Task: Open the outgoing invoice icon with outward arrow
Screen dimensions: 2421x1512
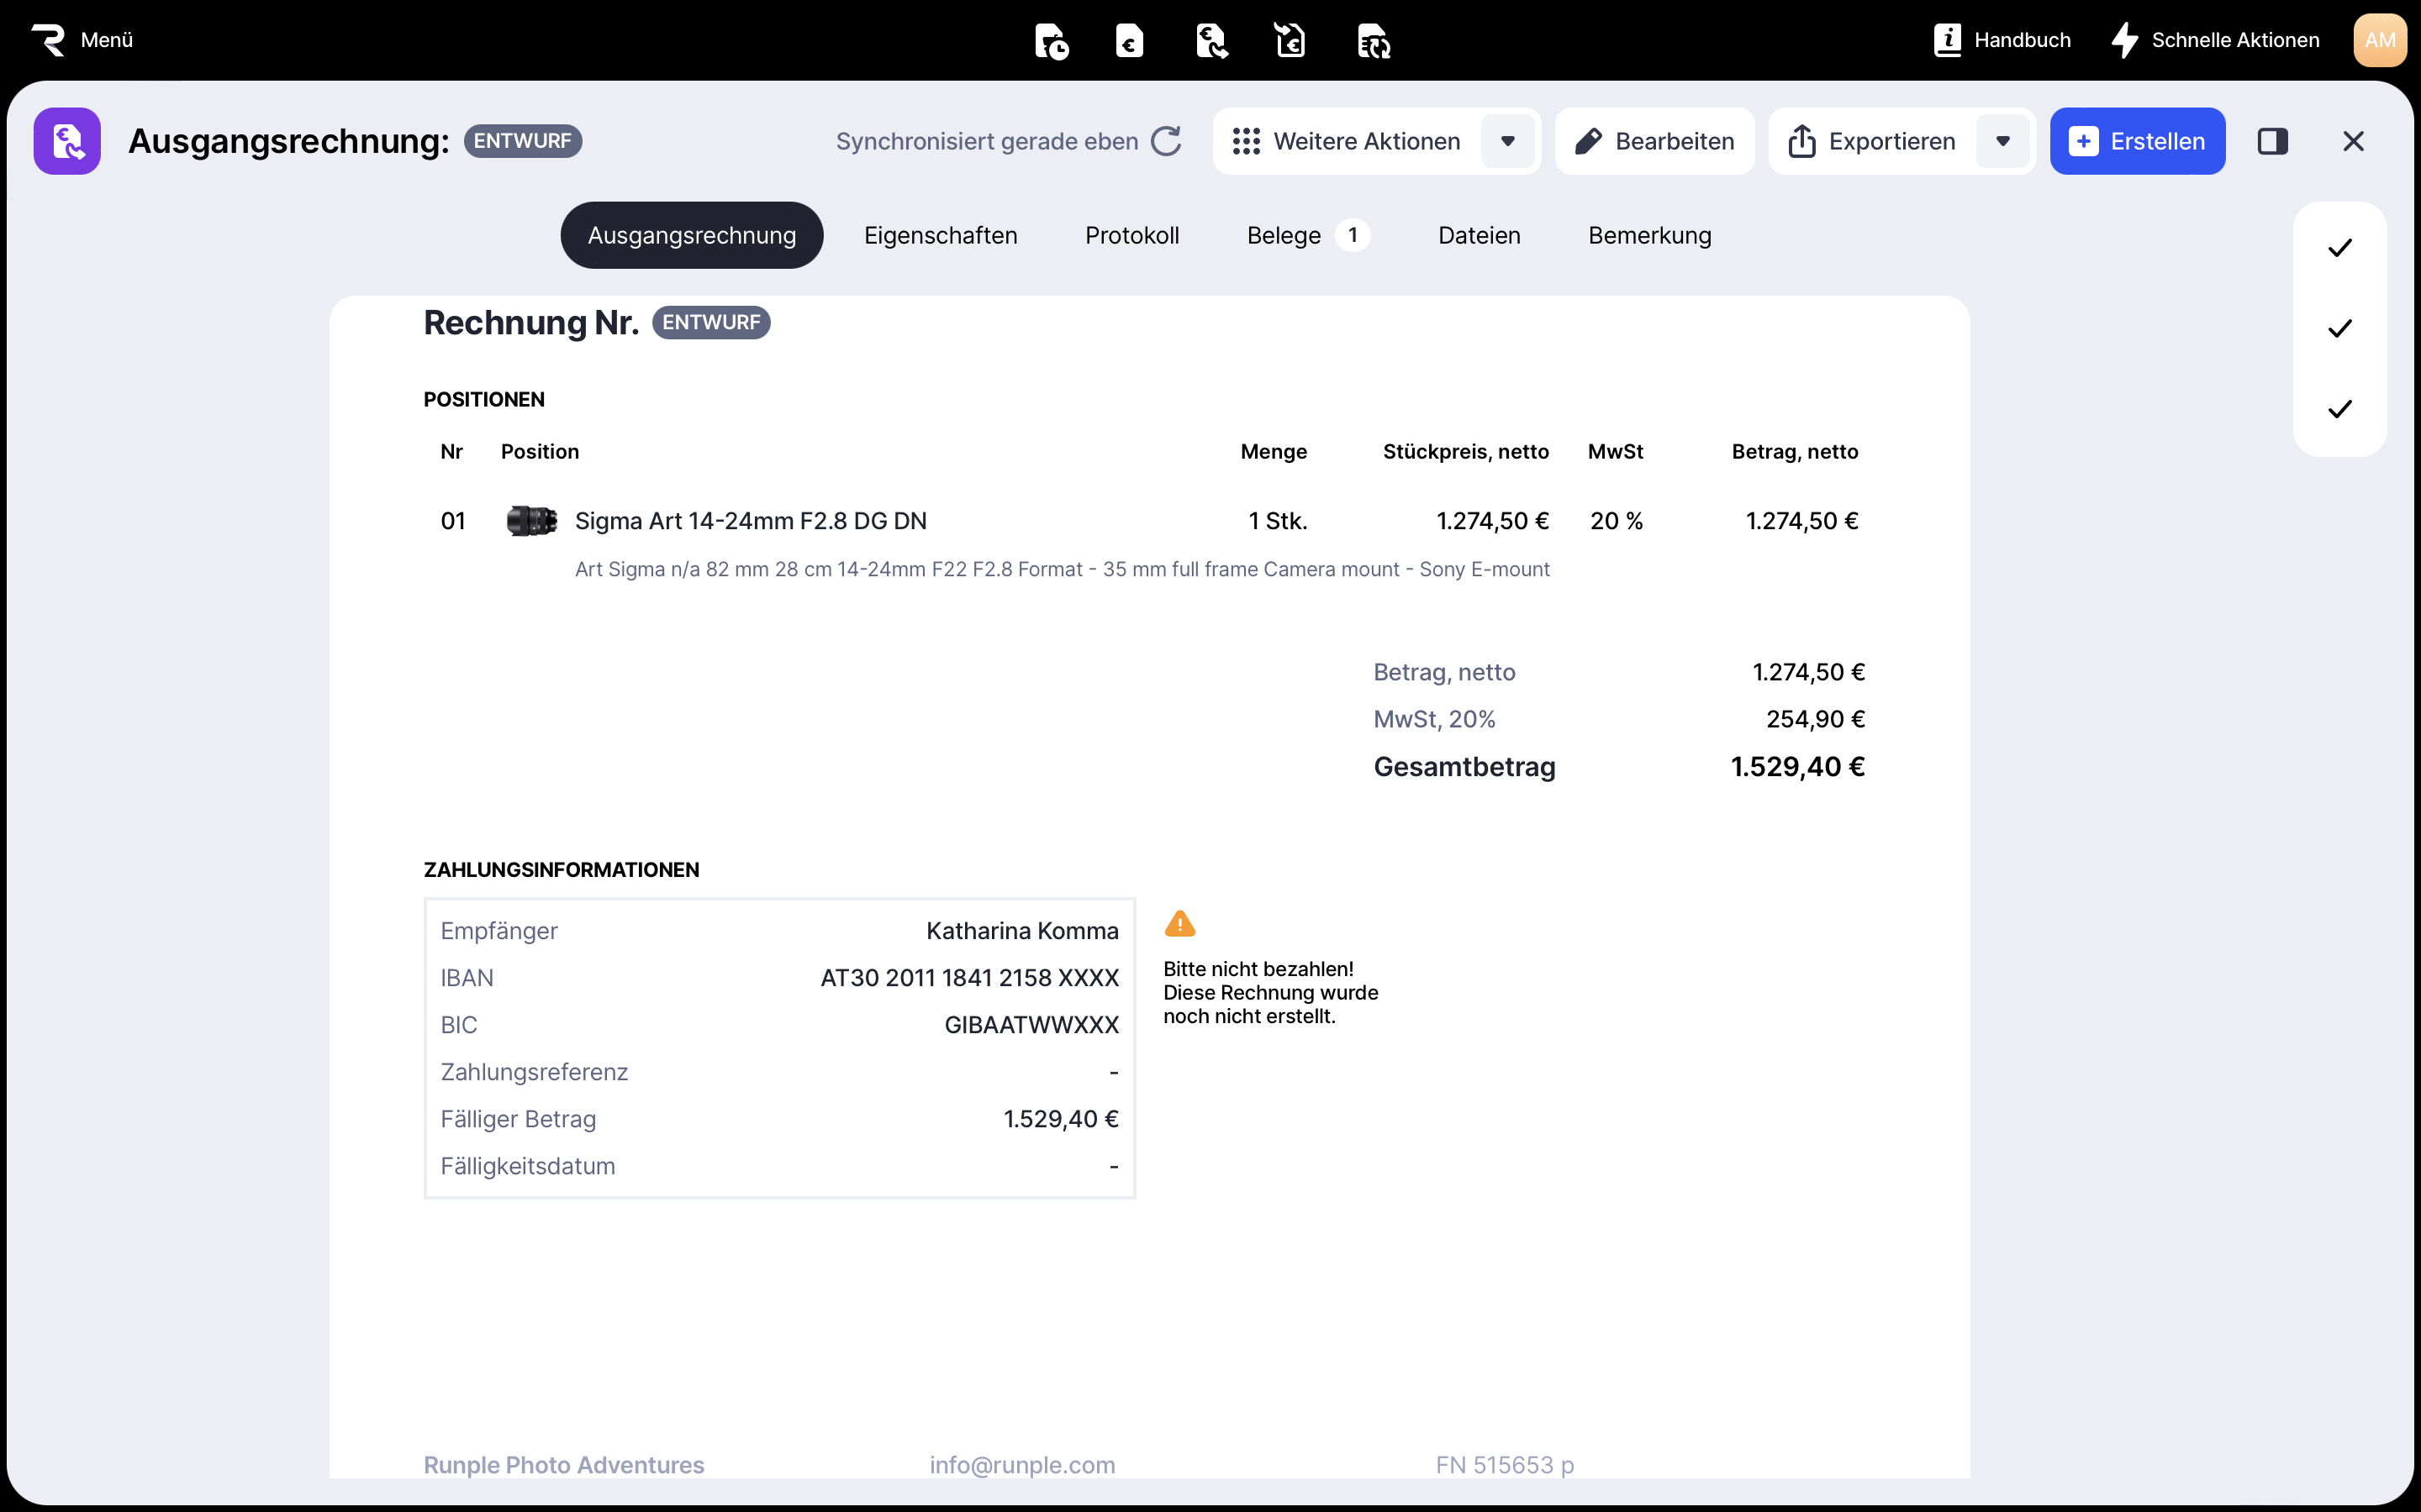Action: tap(1210, 41)
